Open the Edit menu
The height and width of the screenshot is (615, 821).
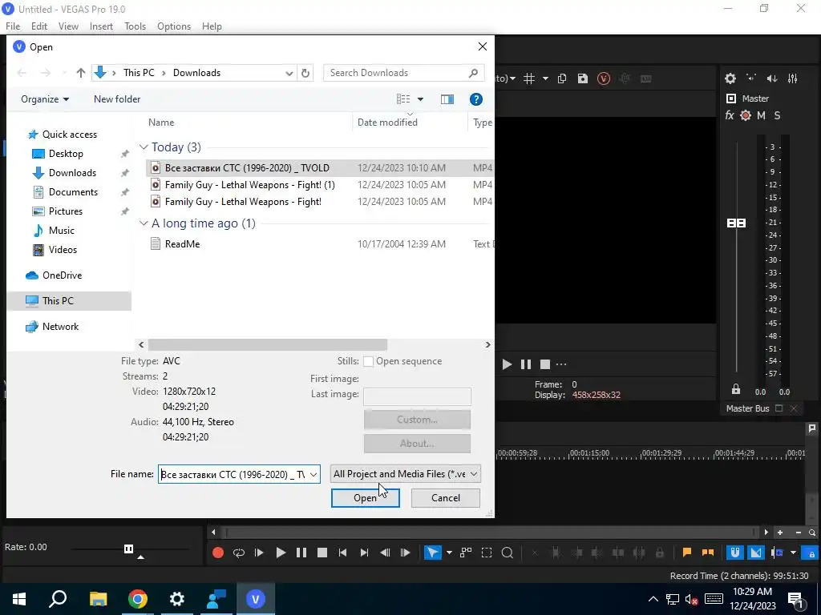tap(39, 26)
